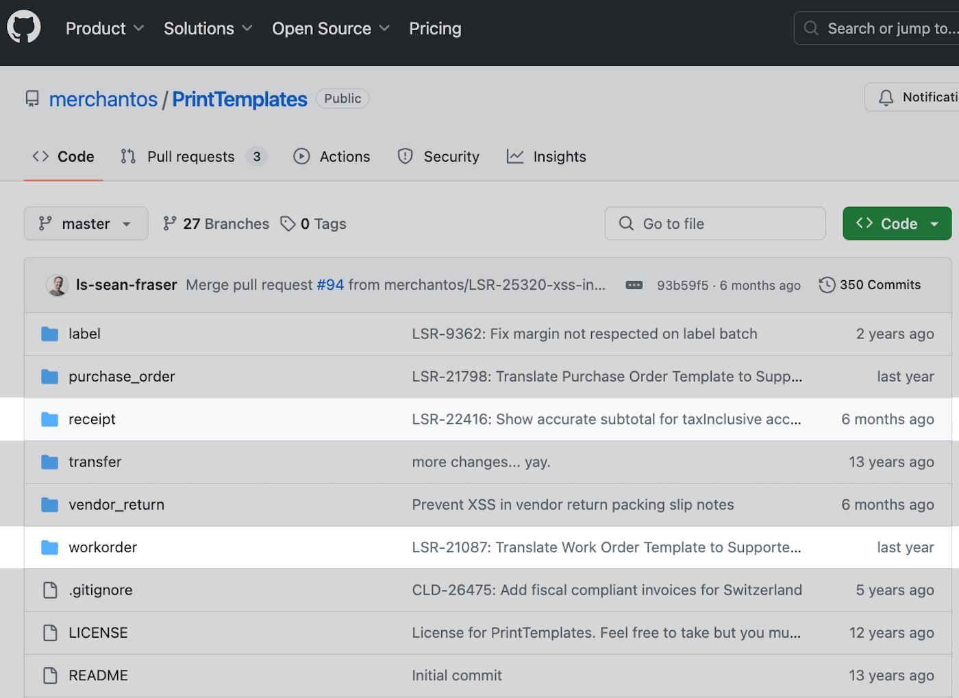The height and width of the screenshot is (698, 959).
Task: Open the master branch selector
Action: (x=86, y=223)
